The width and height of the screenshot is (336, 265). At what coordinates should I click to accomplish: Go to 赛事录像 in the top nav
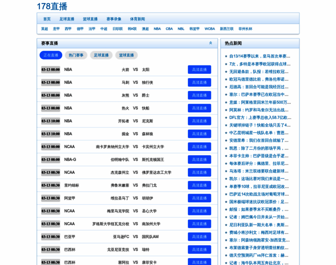(114, 19)
